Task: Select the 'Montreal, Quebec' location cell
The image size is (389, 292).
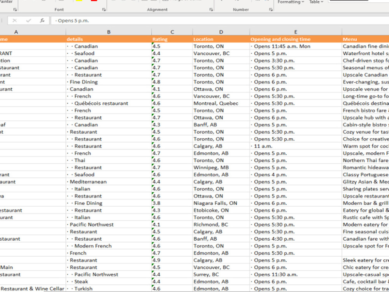Action: click(x=221, y=103)
